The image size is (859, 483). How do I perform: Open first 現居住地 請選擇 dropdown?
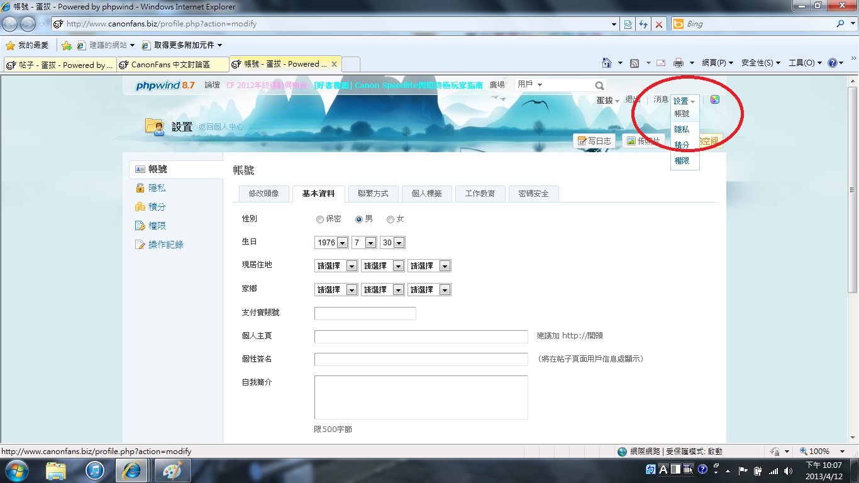[x=336, y=266]
